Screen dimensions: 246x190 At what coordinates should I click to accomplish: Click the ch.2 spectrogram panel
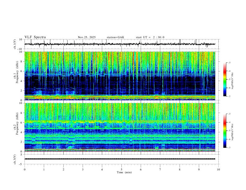tap(120, 127)
